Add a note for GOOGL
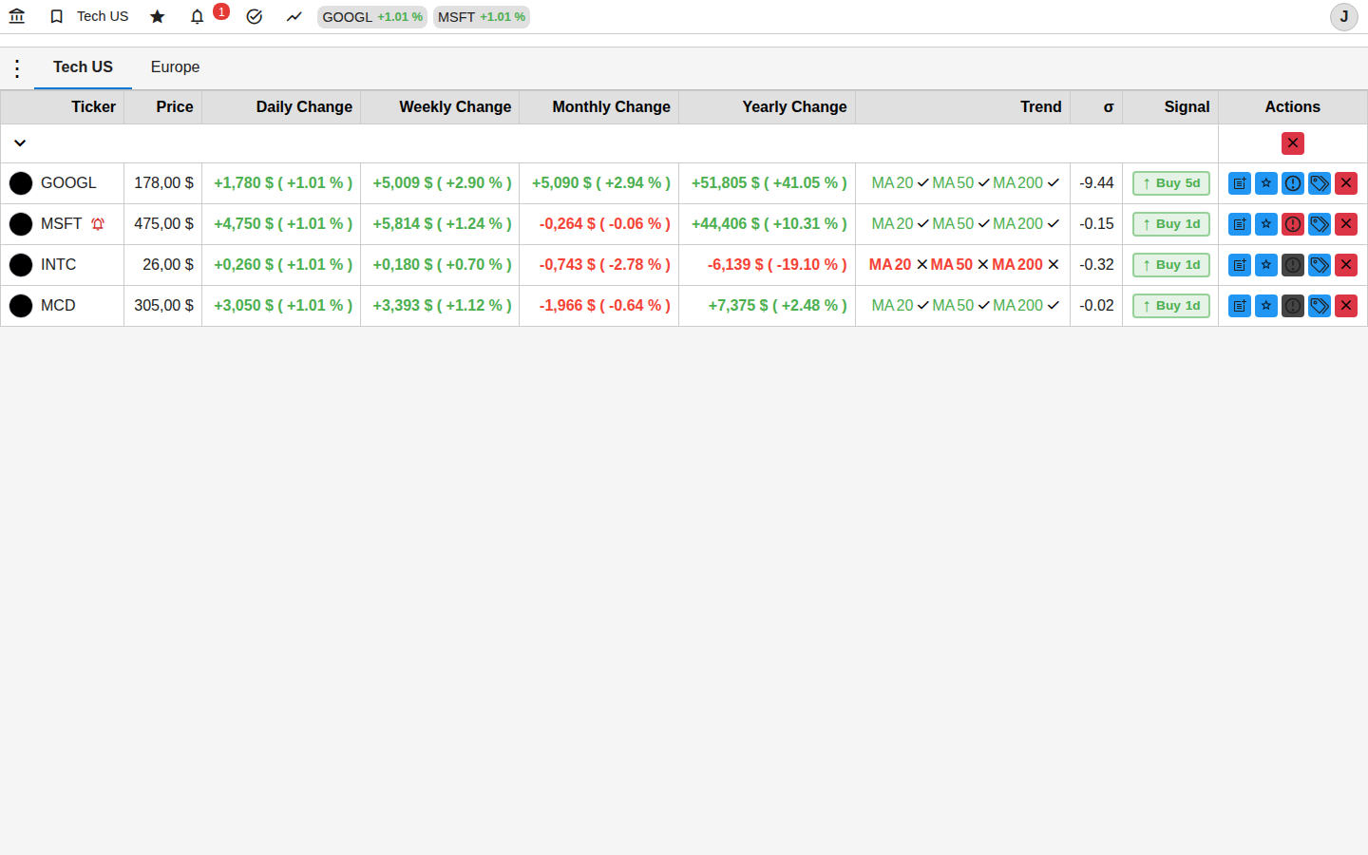Viewport: 1368px width, 855px height. 1240,183
